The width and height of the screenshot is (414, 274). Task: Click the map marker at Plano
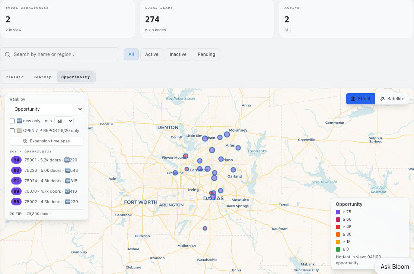[x=221, y=159]
